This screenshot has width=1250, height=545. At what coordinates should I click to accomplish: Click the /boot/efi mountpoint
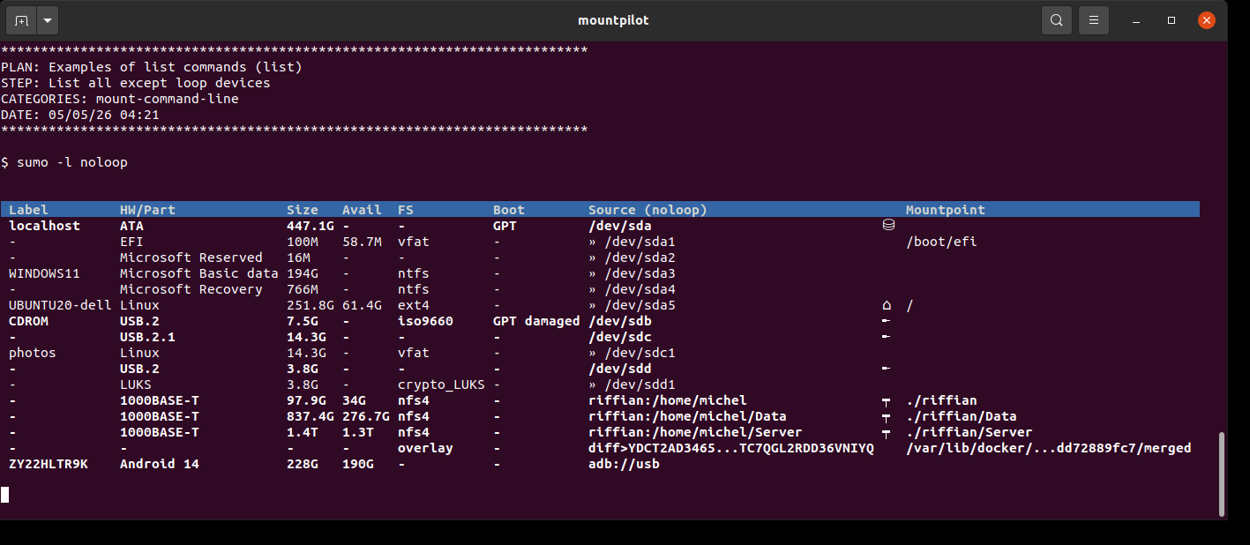pyautogui.click(x=941, y=242)
